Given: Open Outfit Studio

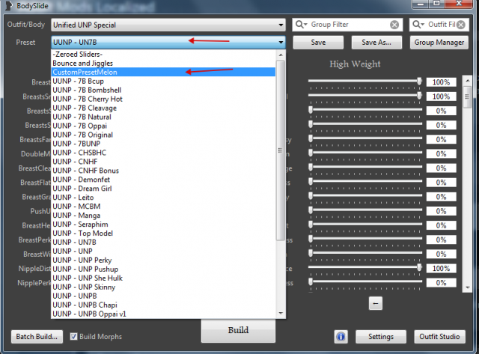Looking at the screenshot, I should pyautogui.click(x=439, y=337).
